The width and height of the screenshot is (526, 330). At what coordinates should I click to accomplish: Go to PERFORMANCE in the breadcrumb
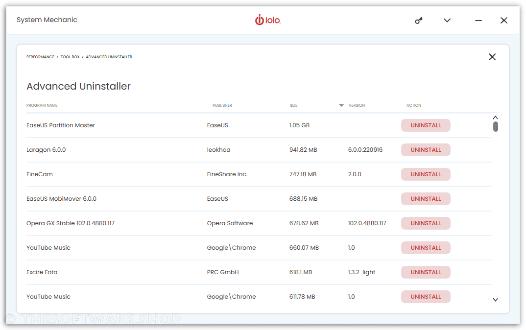[40, 57]
